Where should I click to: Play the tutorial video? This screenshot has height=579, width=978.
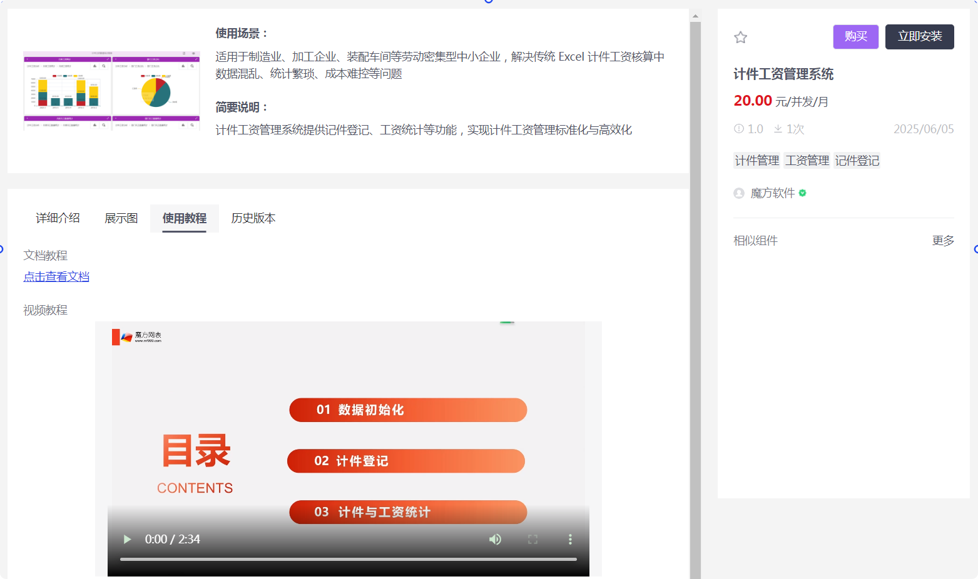click(127, 539)
